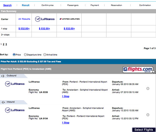Select the outbound flight UA 9339
This screenshot has height=132, width=156.
coord(148,89)
